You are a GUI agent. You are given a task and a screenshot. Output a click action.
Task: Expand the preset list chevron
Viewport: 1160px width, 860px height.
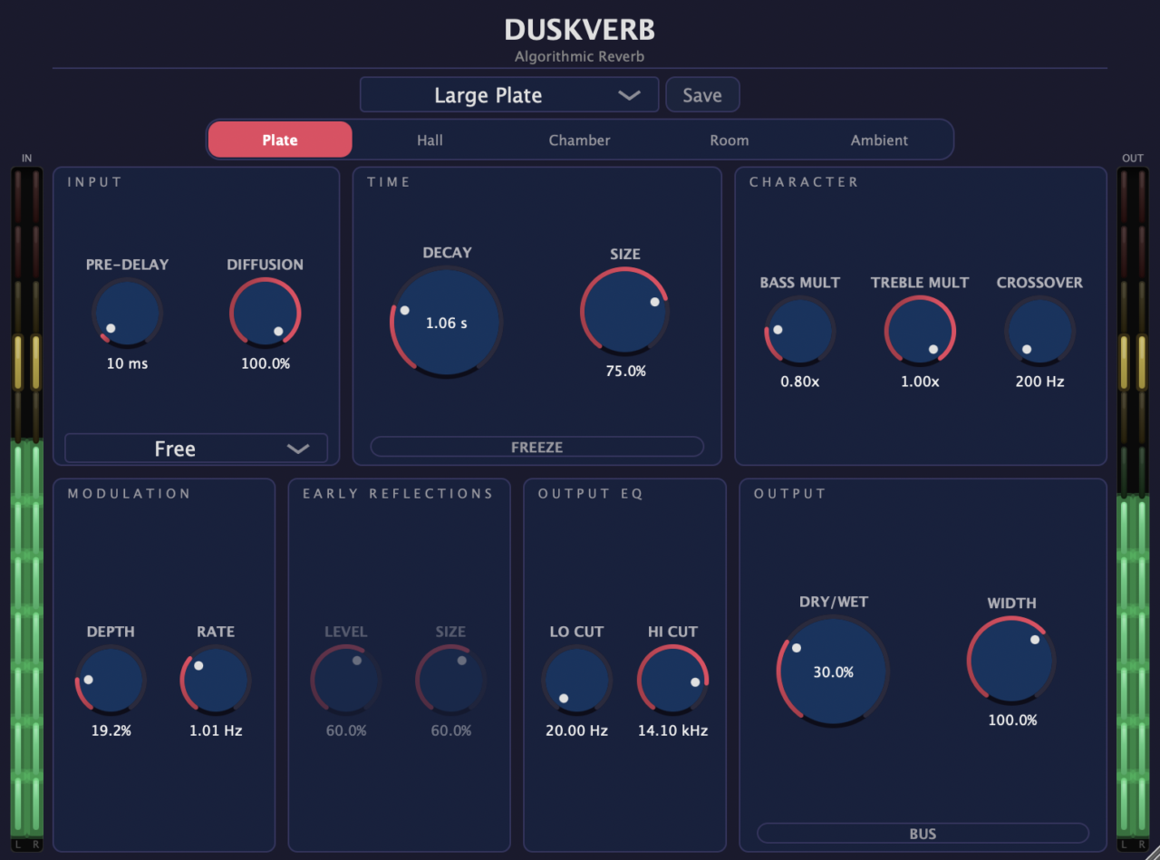pos(629,94)
